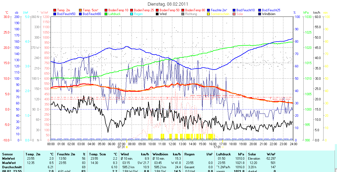Select the green Luftdruck legend marker
The image size is (337, 172).
[x=106, y=14]
